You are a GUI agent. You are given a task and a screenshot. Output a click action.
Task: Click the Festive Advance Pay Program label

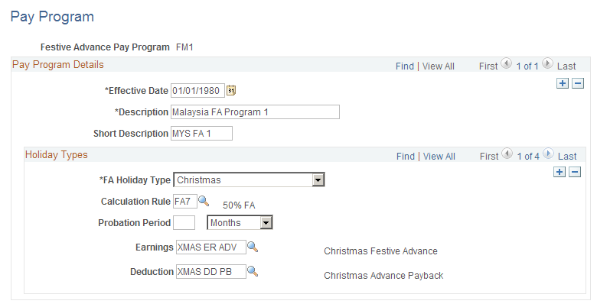(105, 47)
